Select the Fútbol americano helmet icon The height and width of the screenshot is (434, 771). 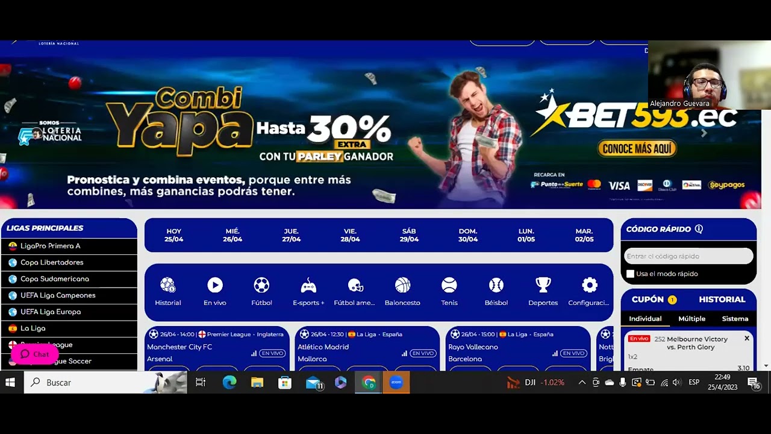pyautogui.click(x=355, y=285)
